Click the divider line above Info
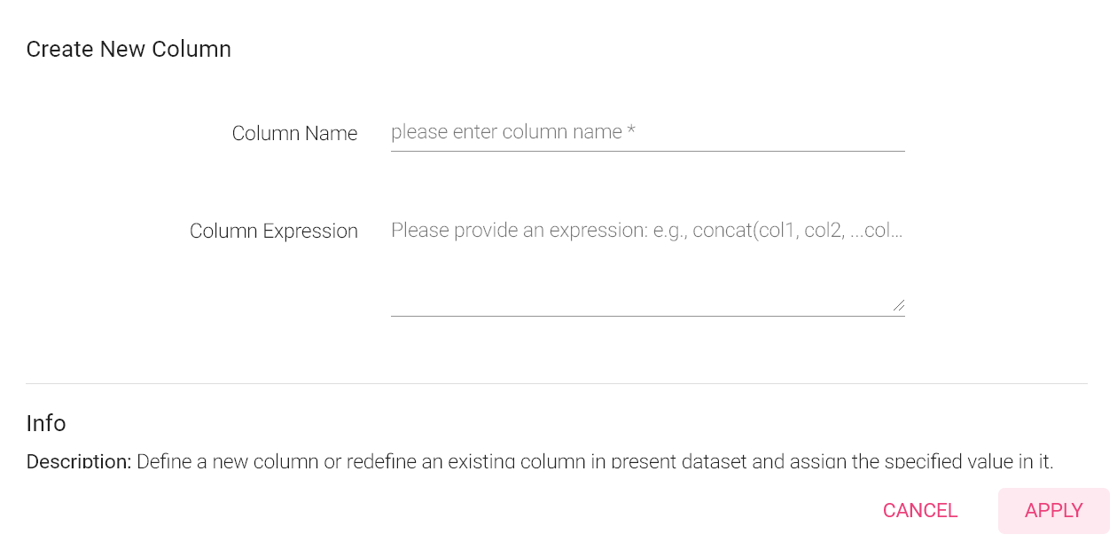The image size is (1117, 542). tap(557, 384)
